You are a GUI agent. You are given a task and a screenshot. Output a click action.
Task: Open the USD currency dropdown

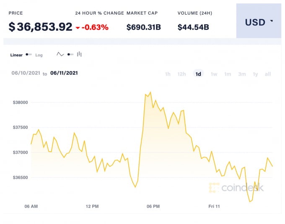[x=259, y=21]
